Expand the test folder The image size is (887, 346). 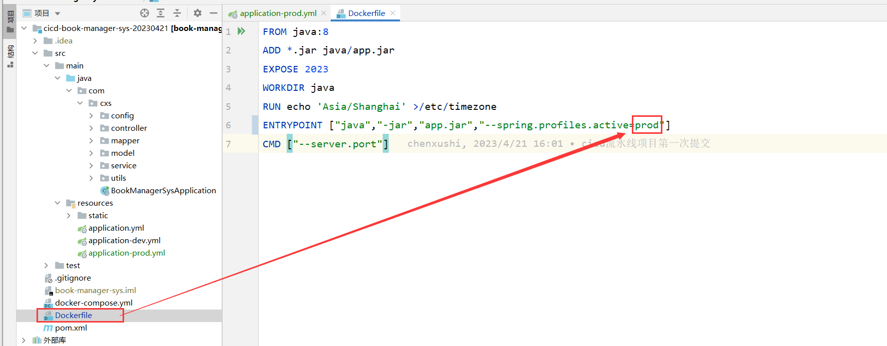pyautogui.click(x=47, y=265)
